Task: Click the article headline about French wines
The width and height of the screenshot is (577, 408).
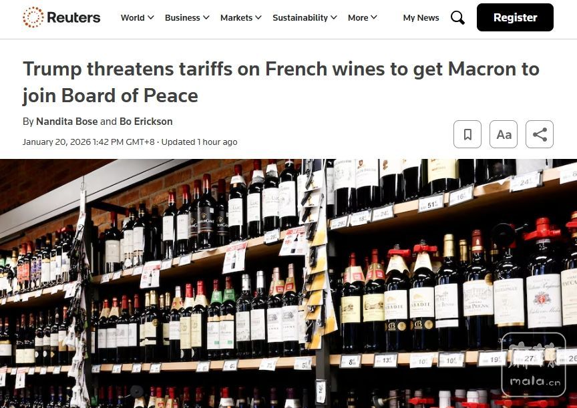Action: pos(281,82)
